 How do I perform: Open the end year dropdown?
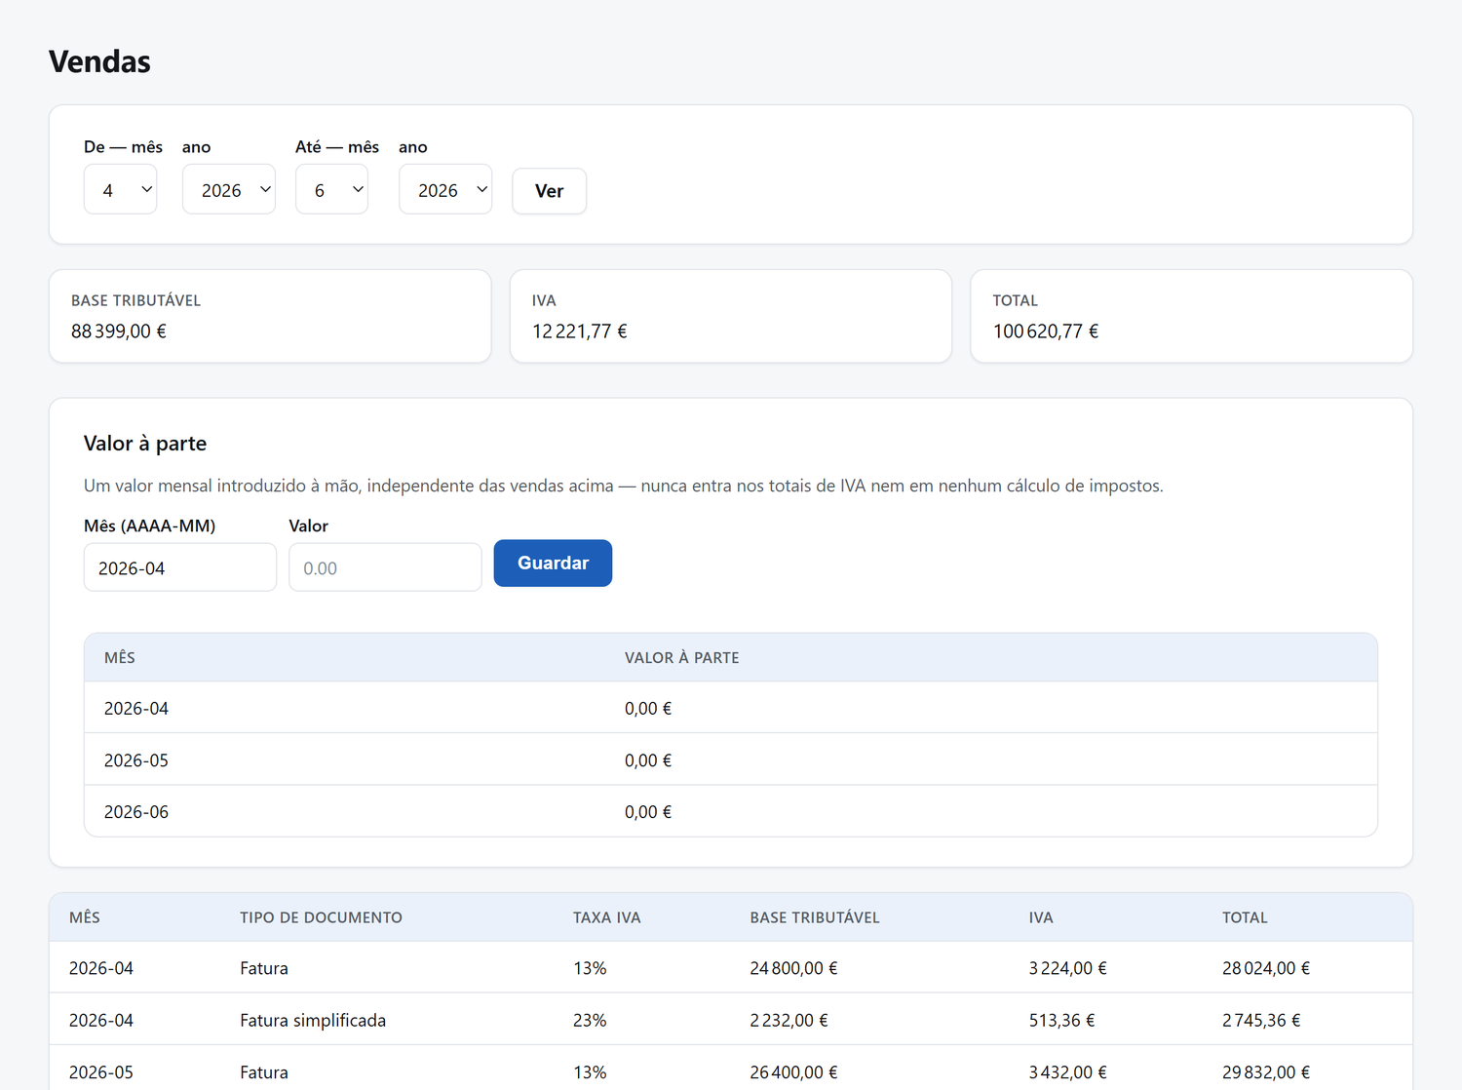445,190
